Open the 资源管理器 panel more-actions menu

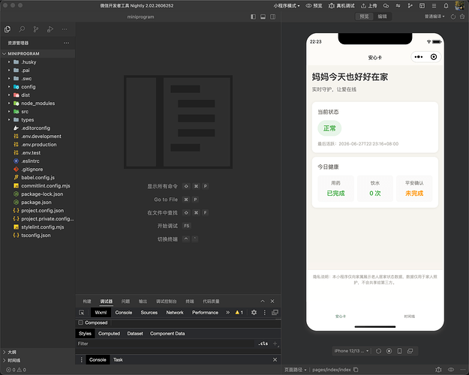66,43
